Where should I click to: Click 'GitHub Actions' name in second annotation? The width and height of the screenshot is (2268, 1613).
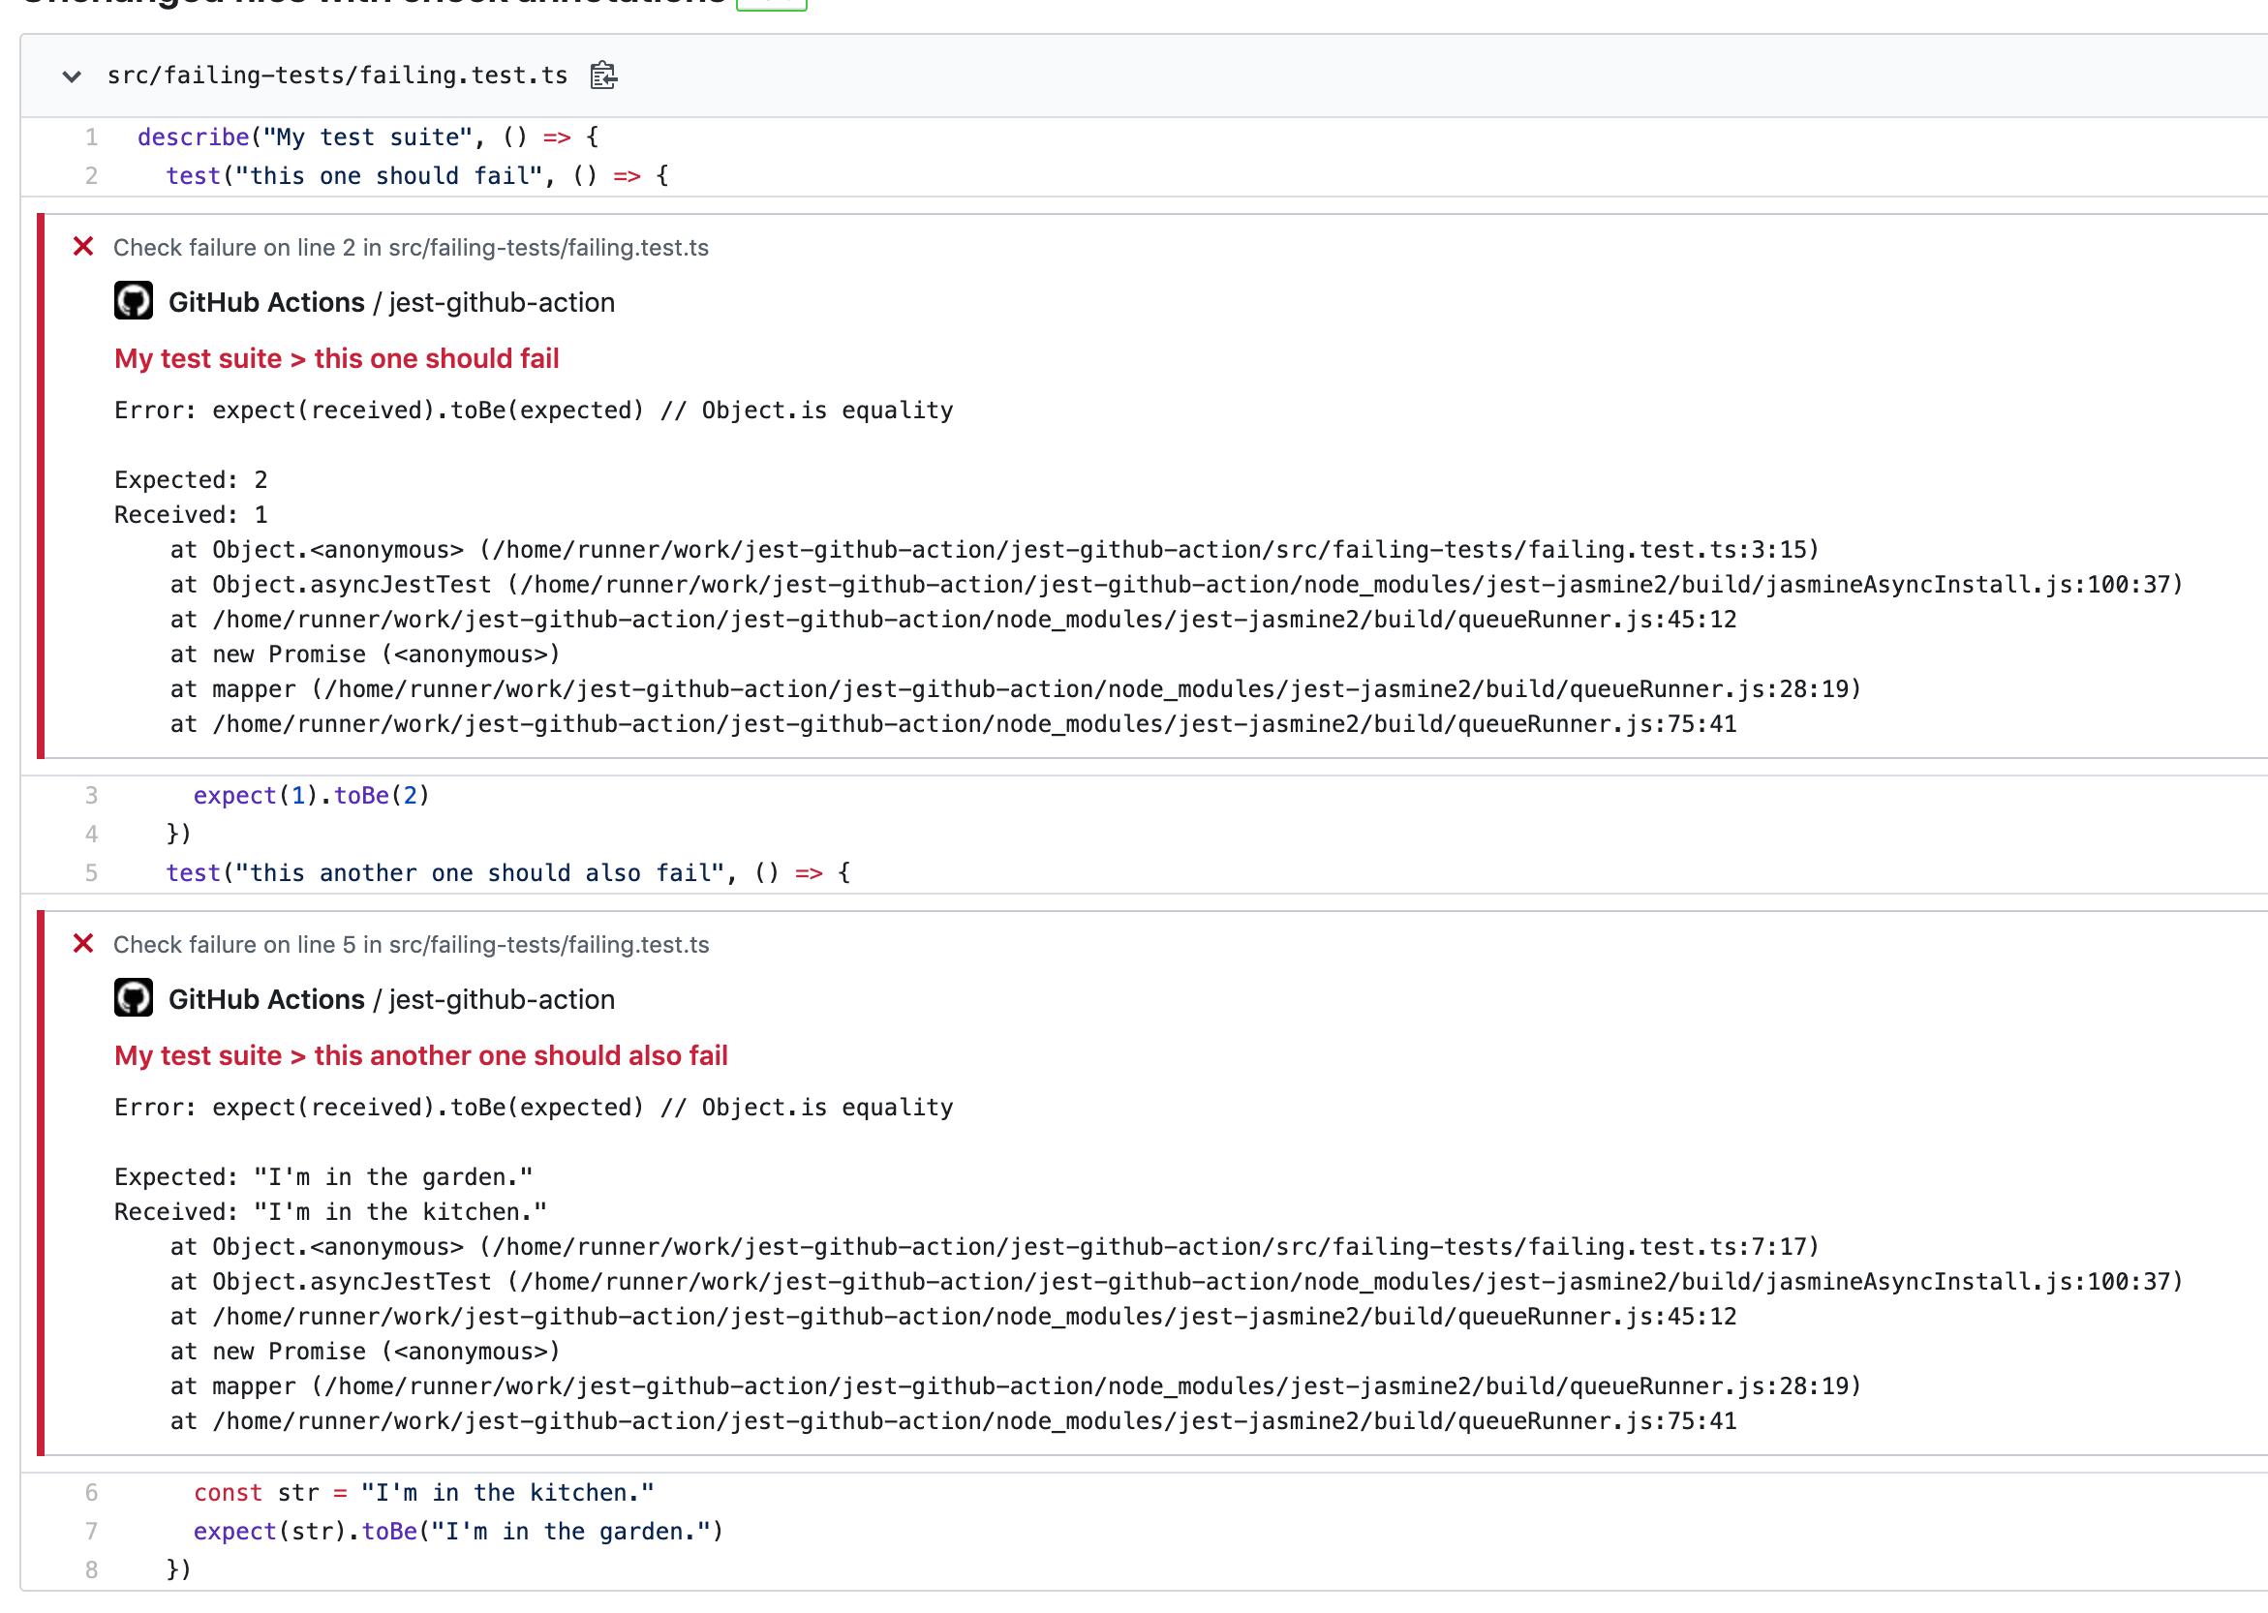click(266, 1000)
